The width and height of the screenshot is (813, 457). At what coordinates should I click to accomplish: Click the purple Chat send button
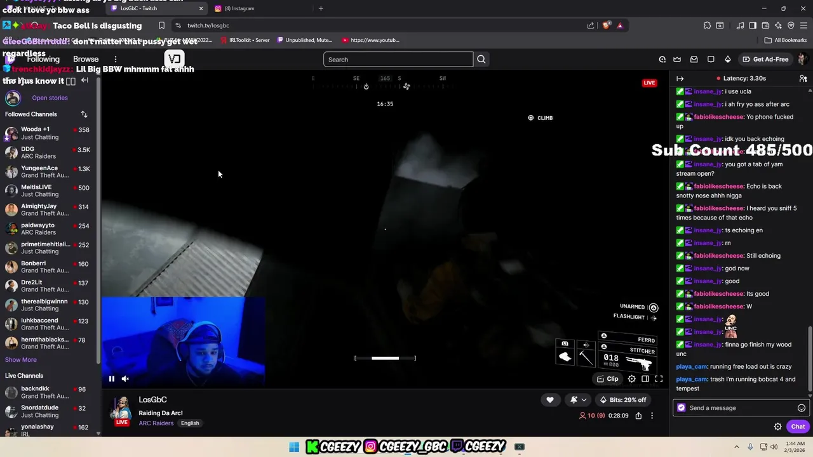pyautogui.click(x=798, y=427)
